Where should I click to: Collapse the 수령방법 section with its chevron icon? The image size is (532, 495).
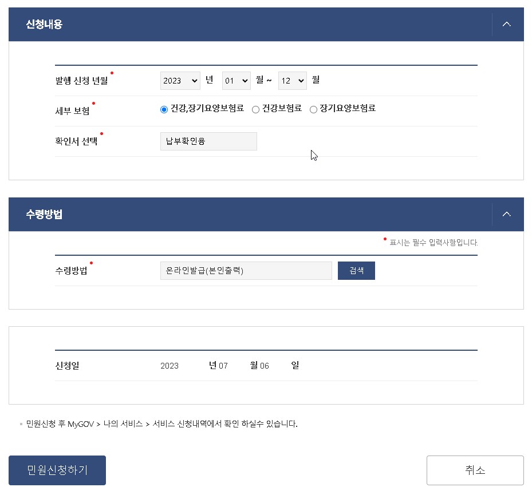click(x=506, y=213)
